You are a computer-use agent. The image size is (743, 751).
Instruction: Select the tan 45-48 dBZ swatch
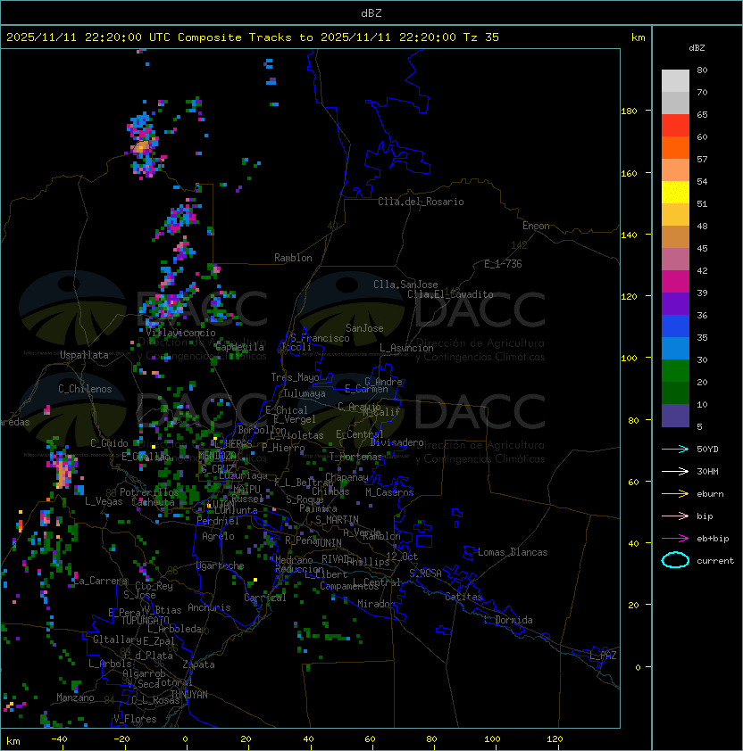point(675,236)
